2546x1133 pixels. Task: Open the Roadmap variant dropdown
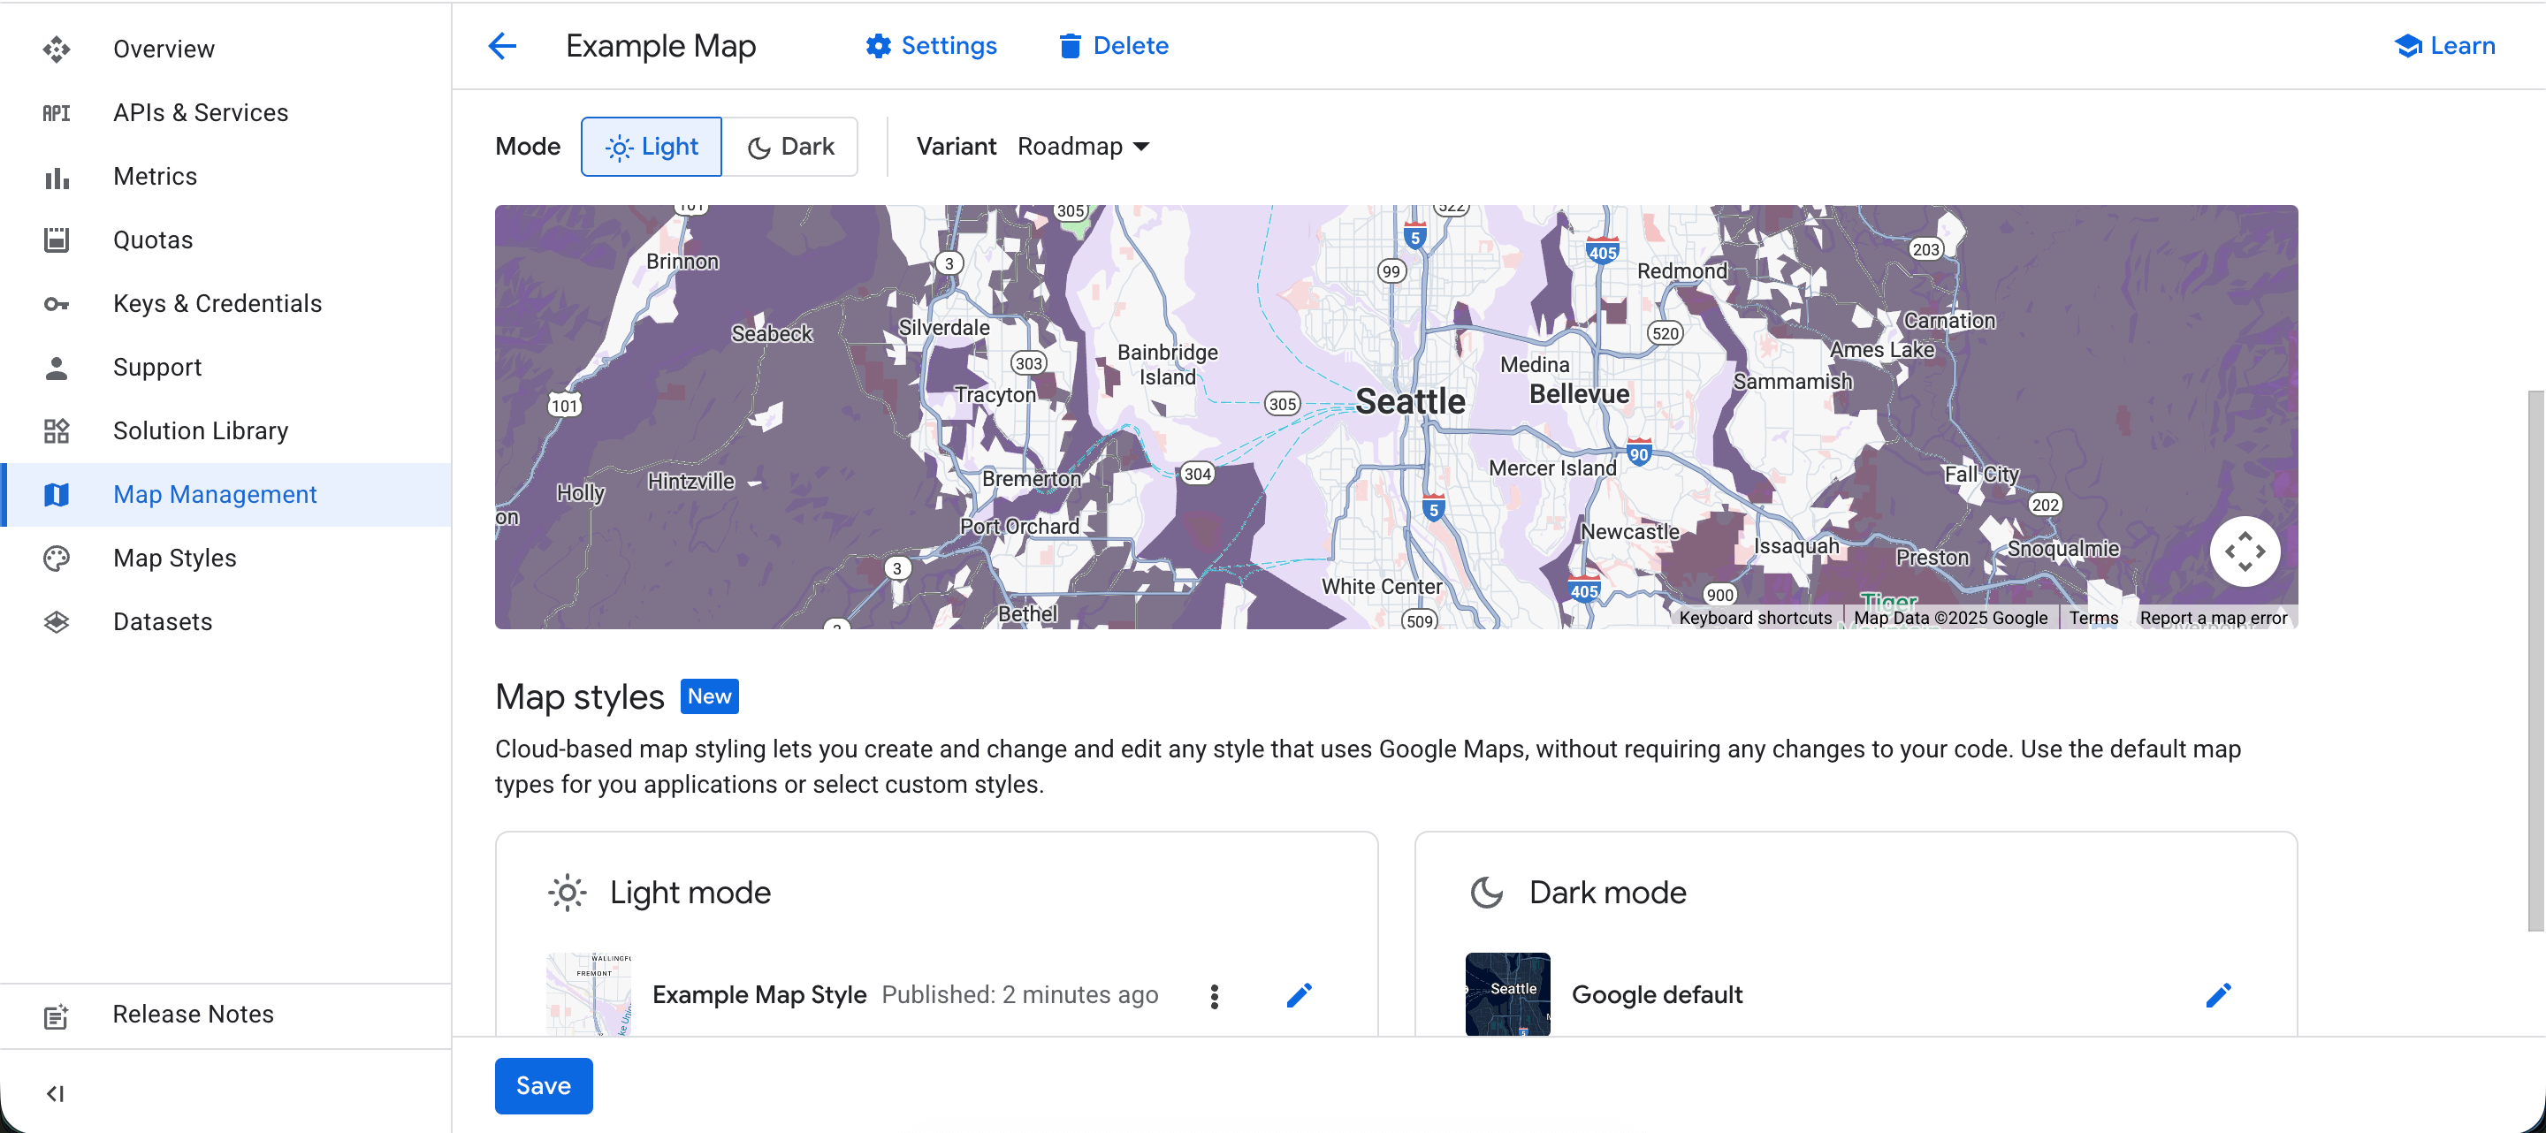tap(1084, 146)
